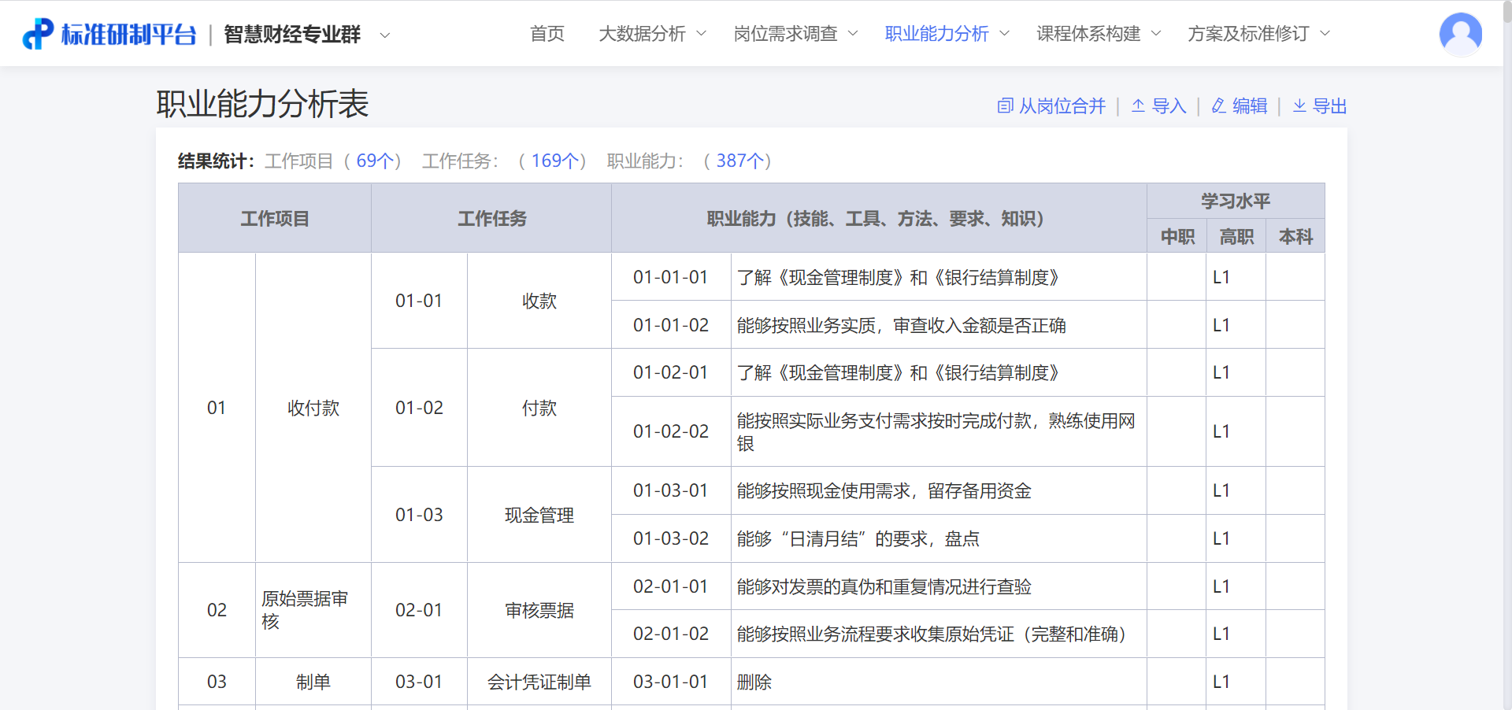Viewport: 1512px width, 710px height.
Task: Select the 审核票据 task cell
Action: pyautogui.click(x=539, y=610)
